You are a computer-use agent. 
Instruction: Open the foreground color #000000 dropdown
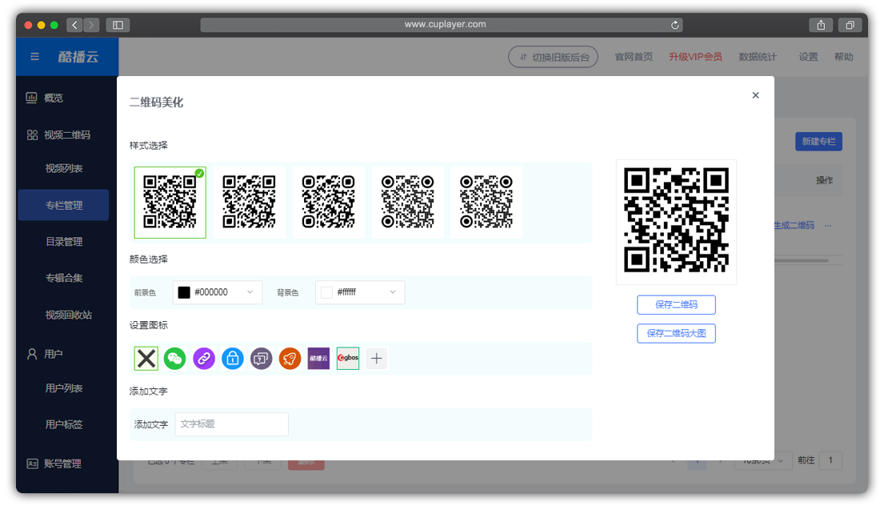(x=218, y=293)
